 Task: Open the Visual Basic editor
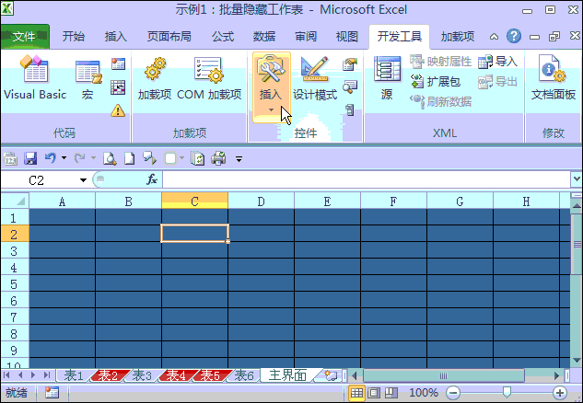coord(35,78)
